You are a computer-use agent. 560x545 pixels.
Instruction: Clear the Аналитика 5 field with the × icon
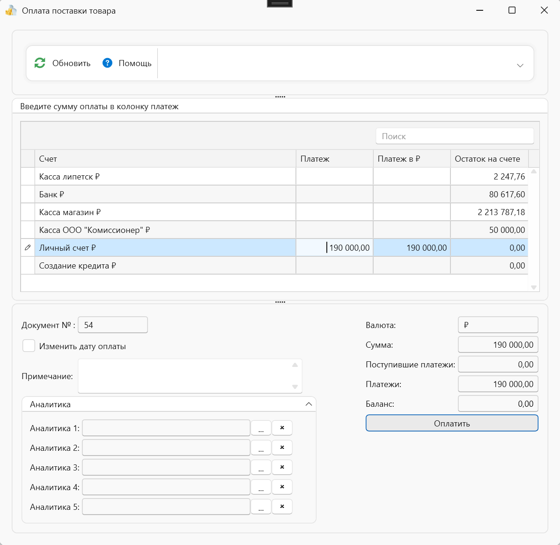[282, 507]
